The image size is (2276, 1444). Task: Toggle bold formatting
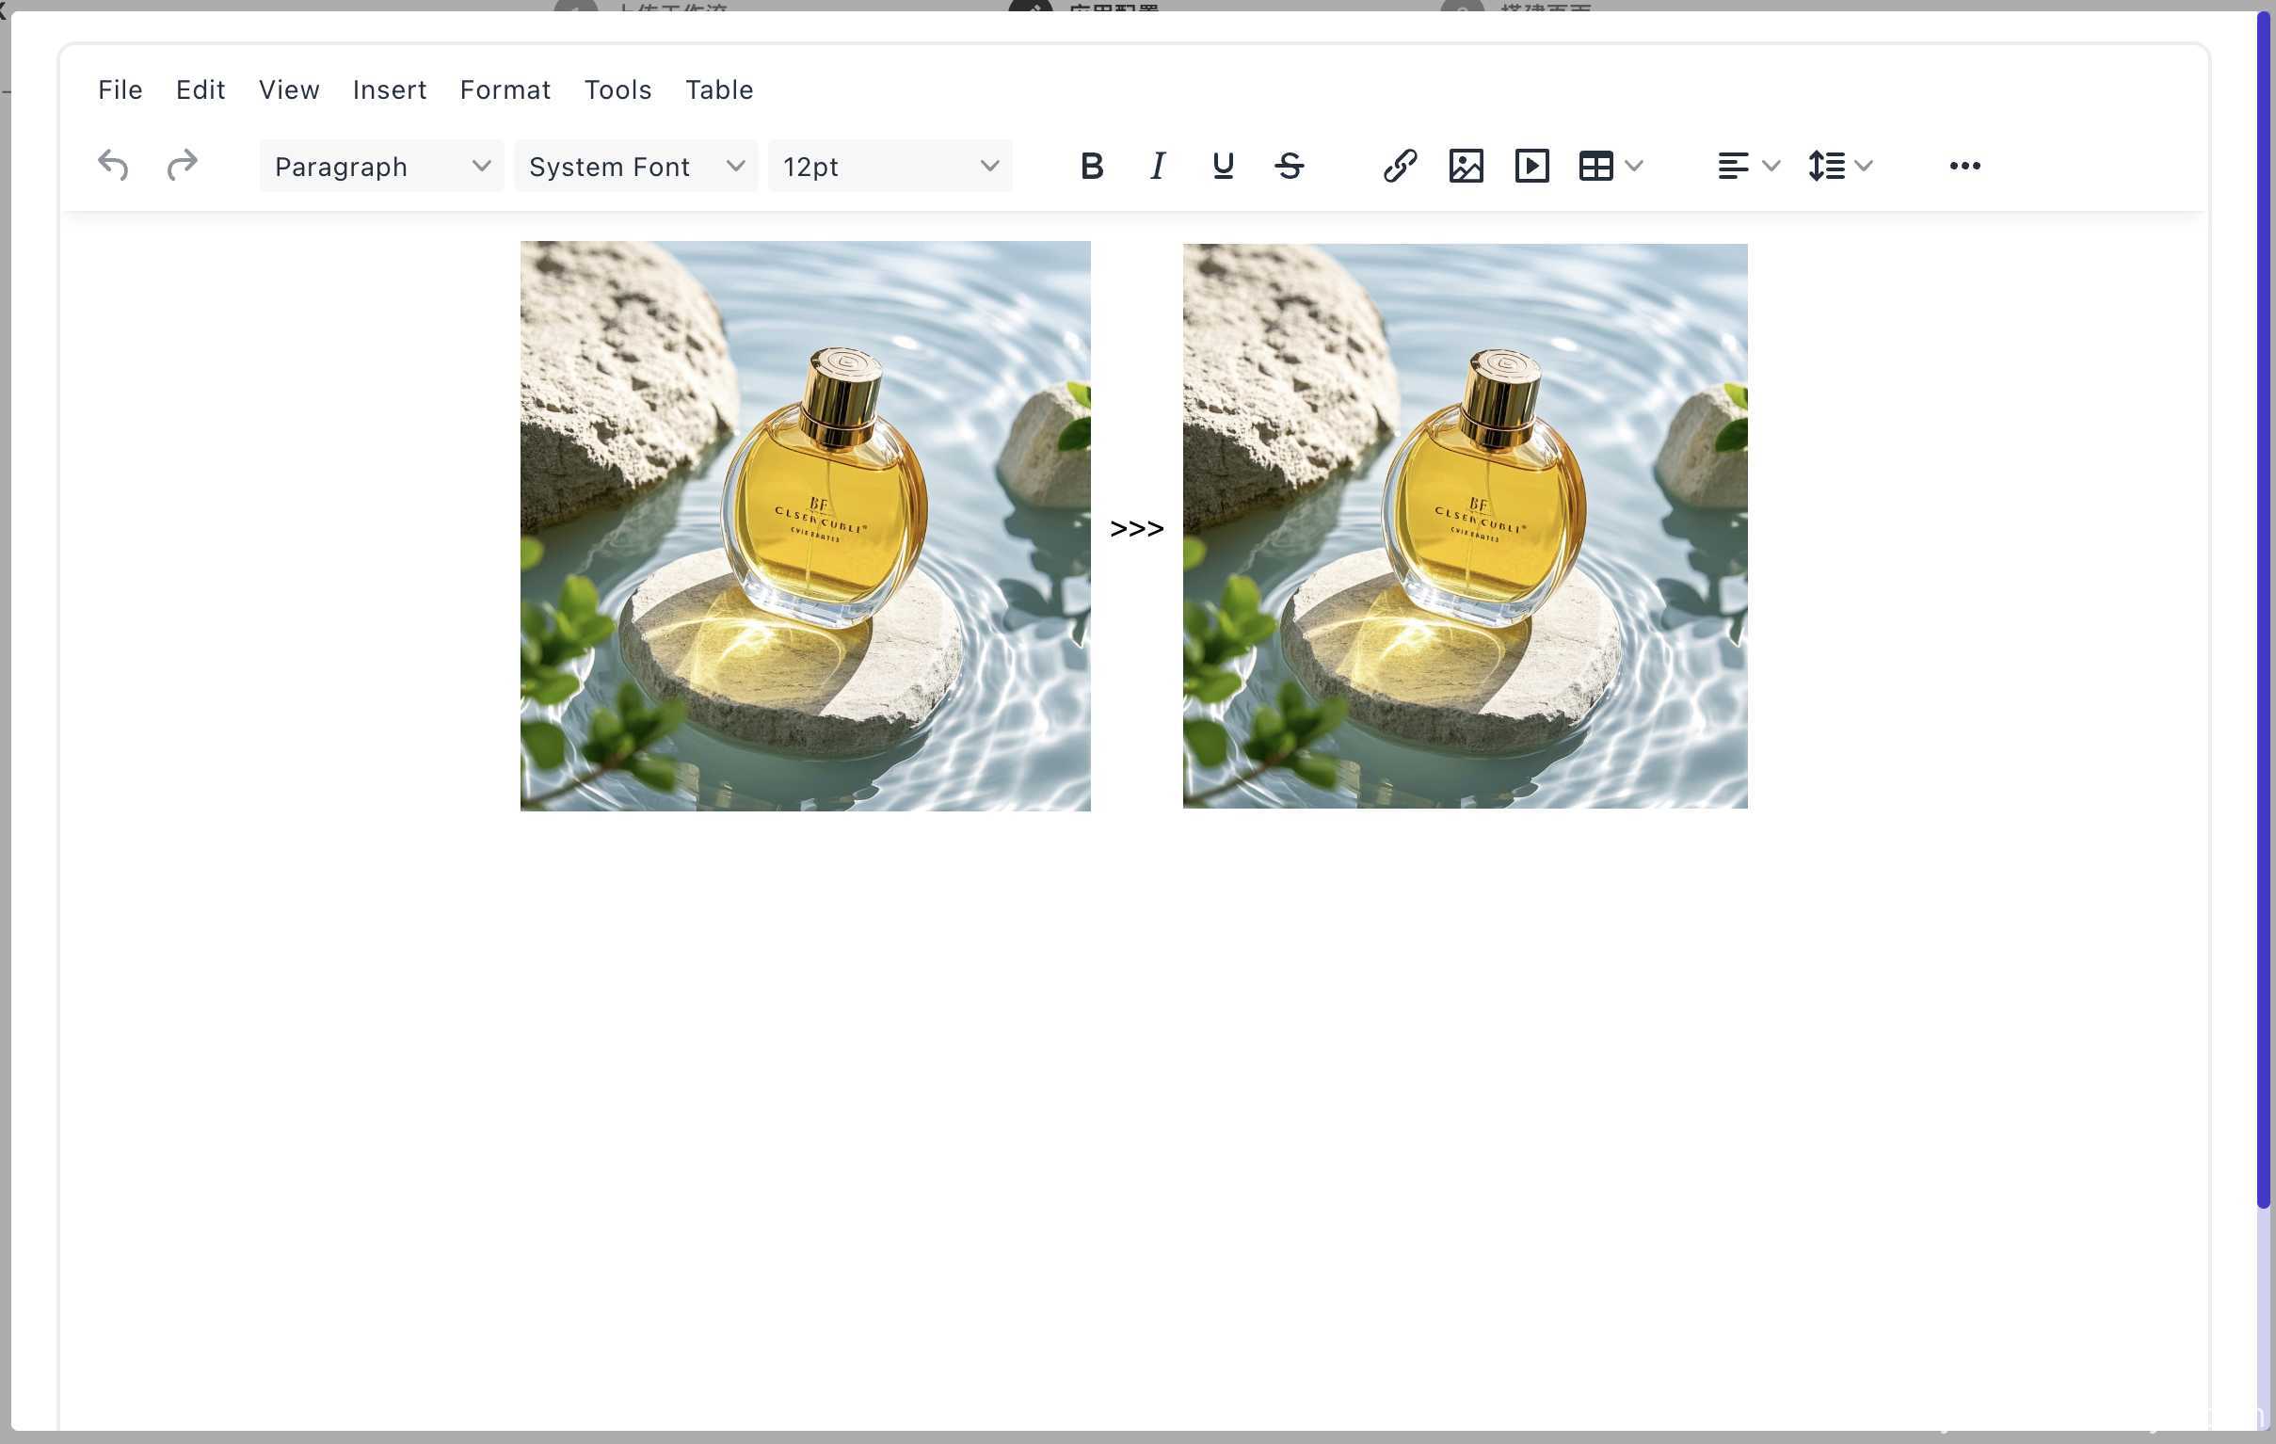coord(1092,167)
